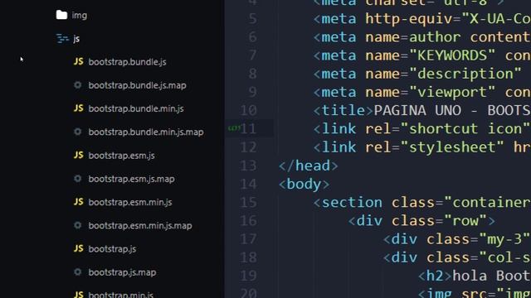
Task: Click line number 14 in gutter
Action: 249,184
